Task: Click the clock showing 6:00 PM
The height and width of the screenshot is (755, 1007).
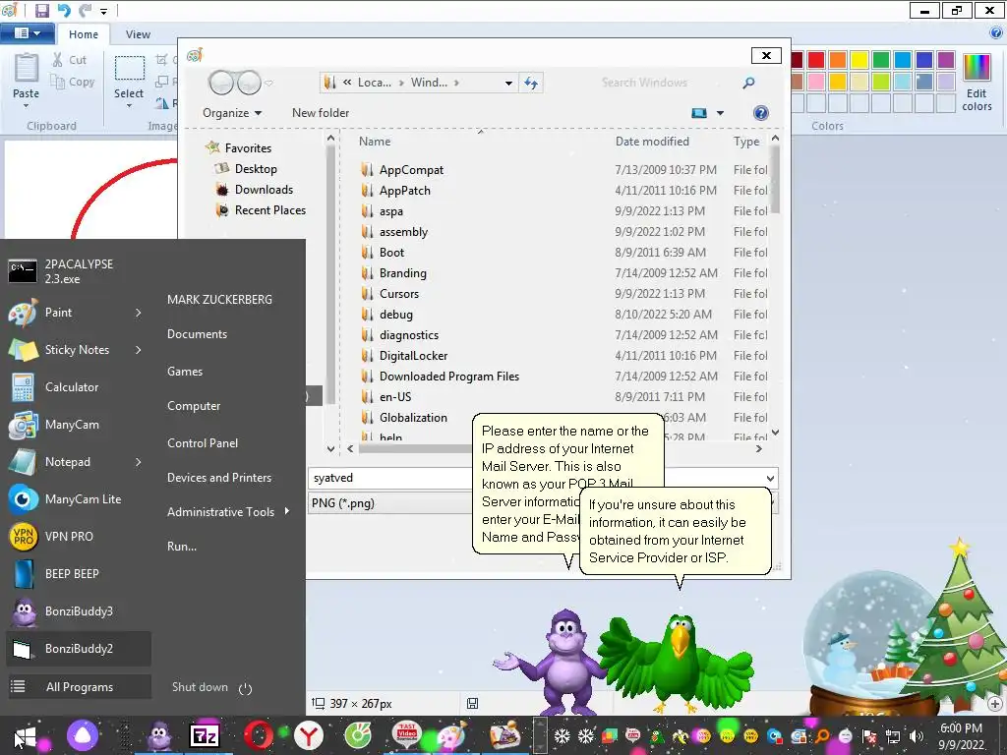Action: [x=961, y=728]
